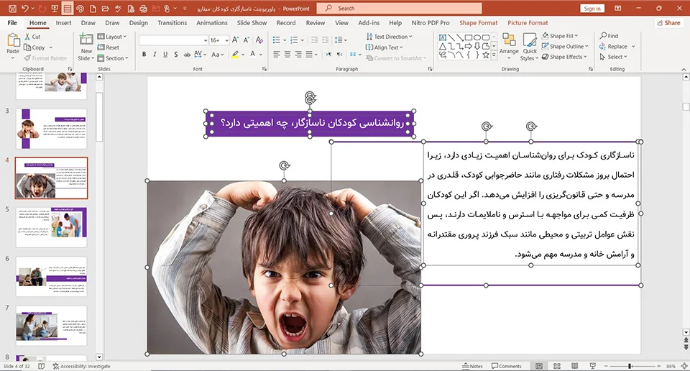Screen dimensions: 690x371
Task: Open the Align Text dropdown
Action: [384, 47]
